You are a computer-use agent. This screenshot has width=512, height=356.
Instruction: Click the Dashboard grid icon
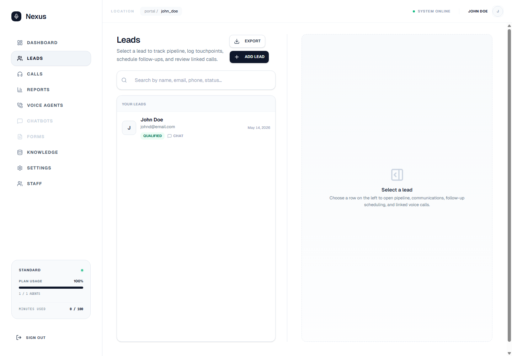20,43
